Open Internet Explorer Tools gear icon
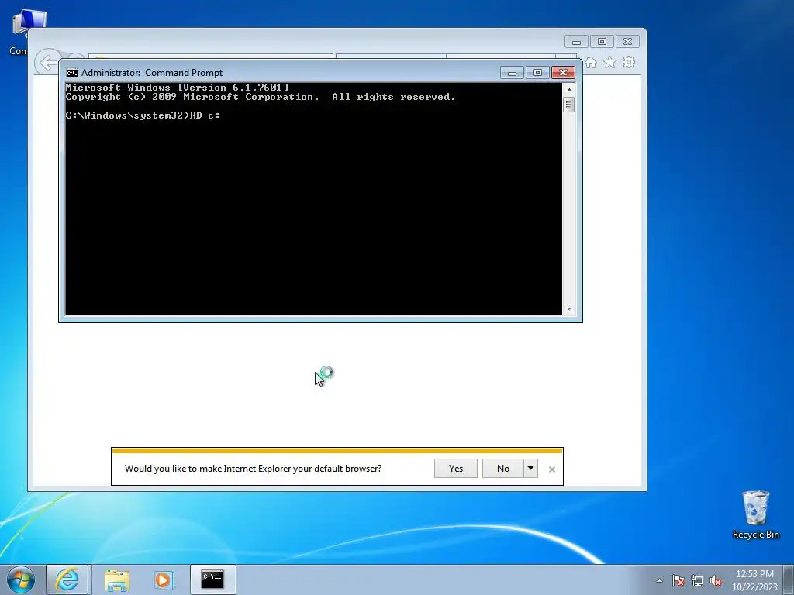Screen dimensions: 794x595 click(629, 62)
